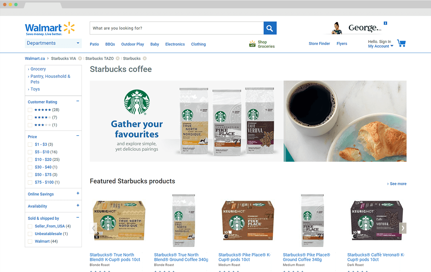Enable the $75 - $100 price filter
The height and width of the screenshot is (272, 431).
click(x=30, y=182)
